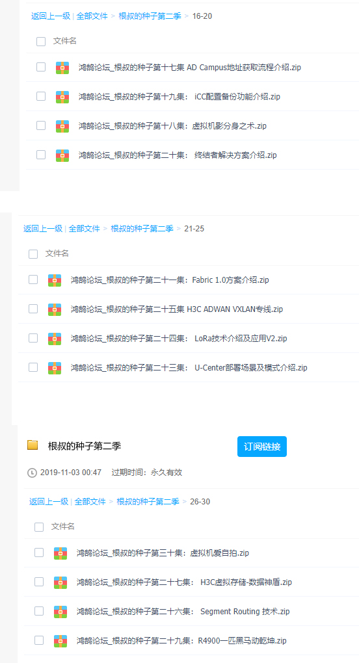Click zip icon for 第二十集 终结者解决方案 file

coord(62,155)
